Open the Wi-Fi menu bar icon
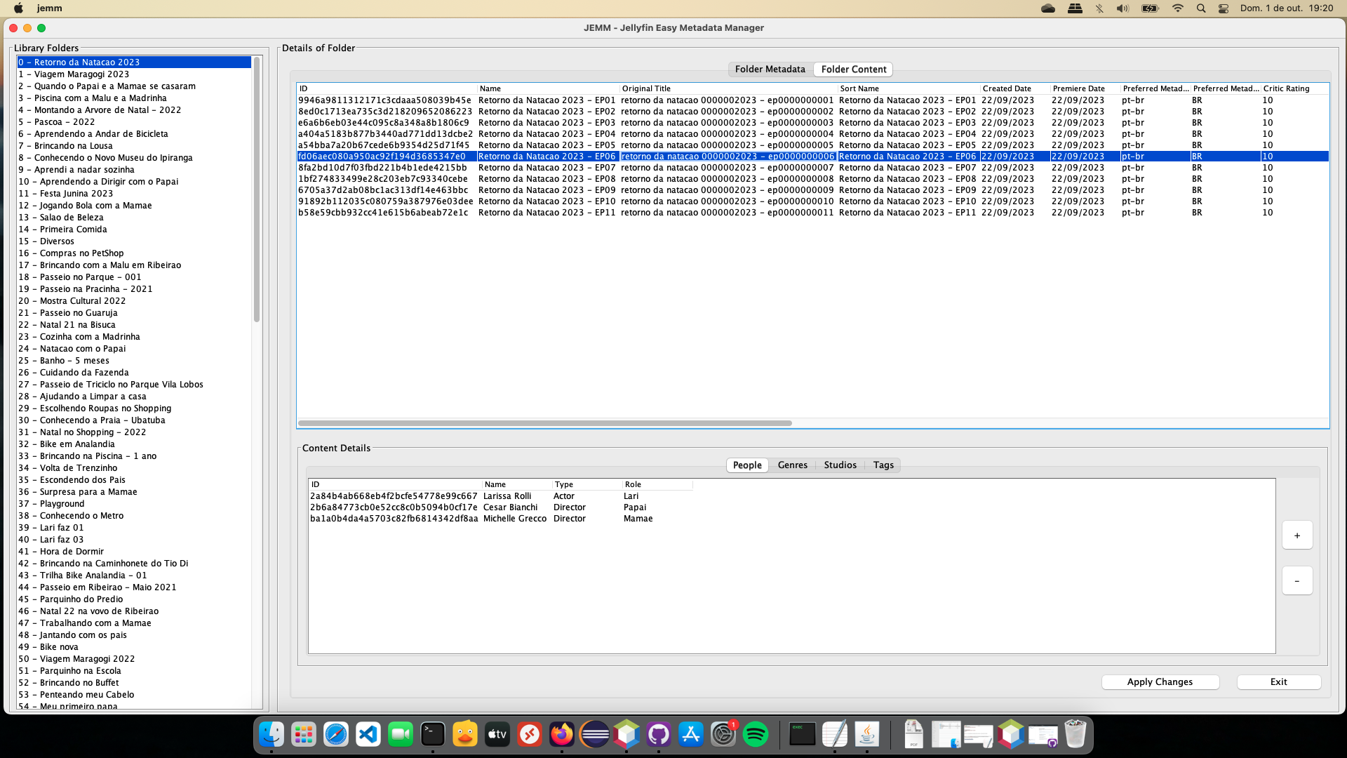1347x758 pixels. (1177, 8)
